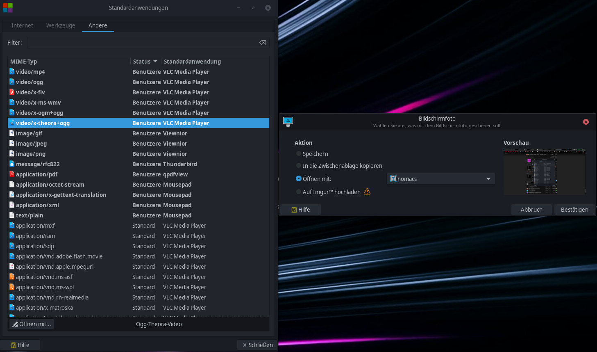
Task: Click Hilfe in Standardanwendungen window
Action: 20,345
